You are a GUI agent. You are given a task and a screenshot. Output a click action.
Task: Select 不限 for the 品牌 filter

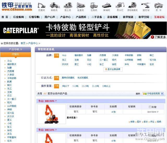56,55
